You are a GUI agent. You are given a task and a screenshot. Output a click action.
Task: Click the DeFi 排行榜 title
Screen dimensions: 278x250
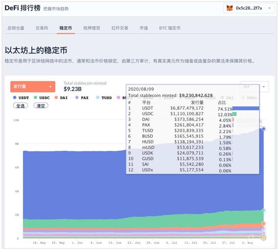[23, 8]
